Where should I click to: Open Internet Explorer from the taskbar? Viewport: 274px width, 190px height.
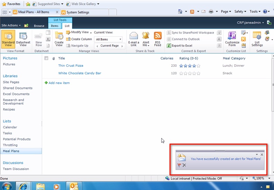[23, 186]
